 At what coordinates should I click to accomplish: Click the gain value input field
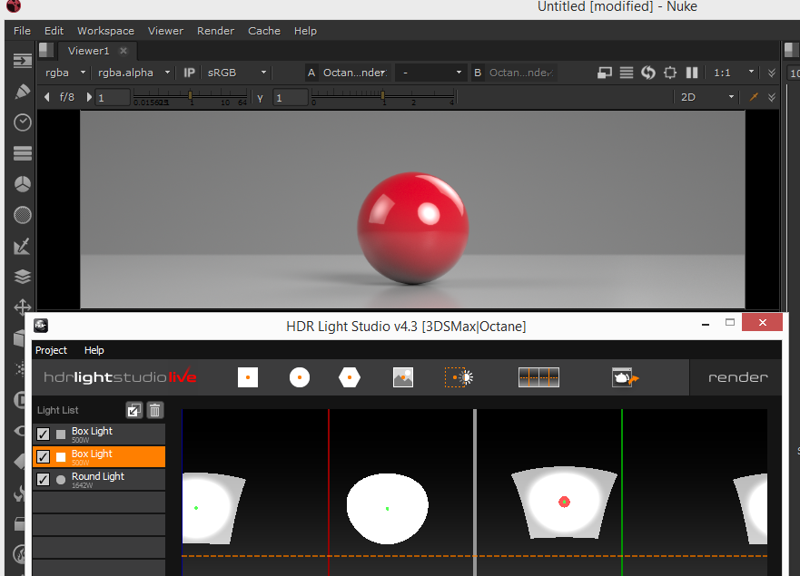113,97
